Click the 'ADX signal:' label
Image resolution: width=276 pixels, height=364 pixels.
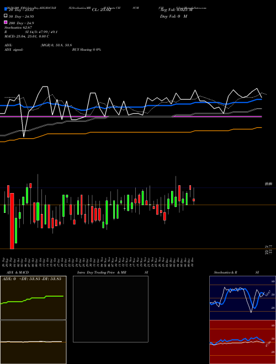tap(14, 50)
